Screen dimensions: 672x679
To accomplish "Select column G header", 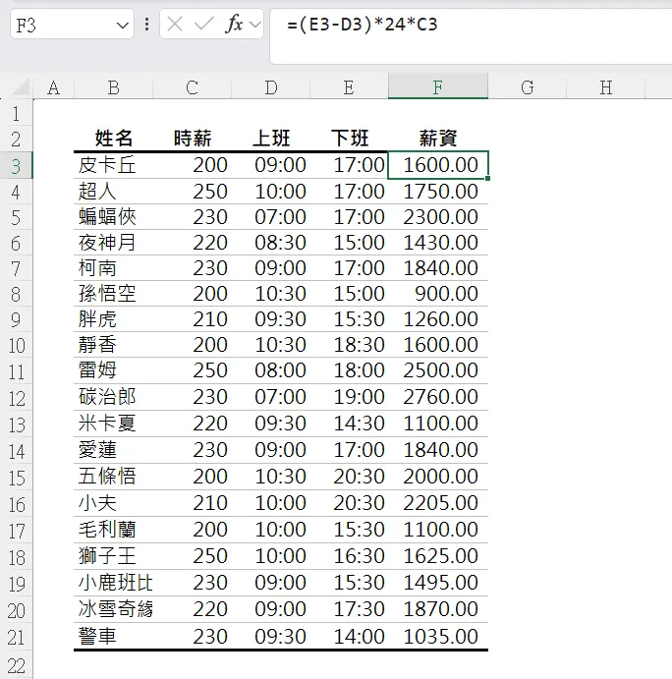I will 528,87.
